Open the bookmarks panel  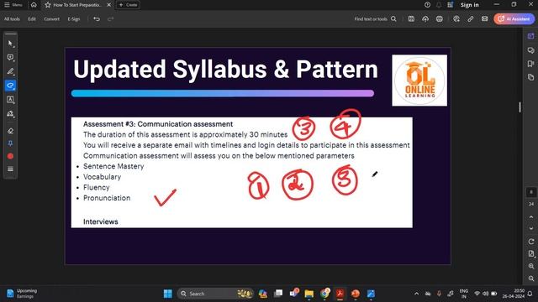point(530,64)
